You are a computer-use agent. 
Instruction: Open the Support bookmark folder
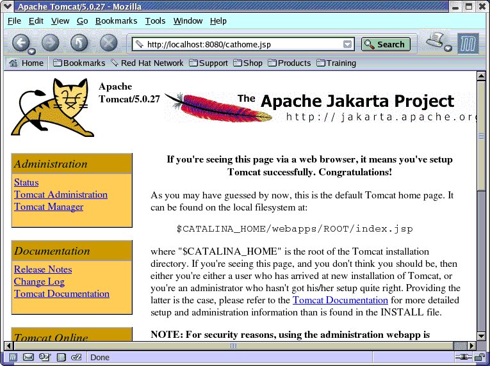(x=208, y=63)
